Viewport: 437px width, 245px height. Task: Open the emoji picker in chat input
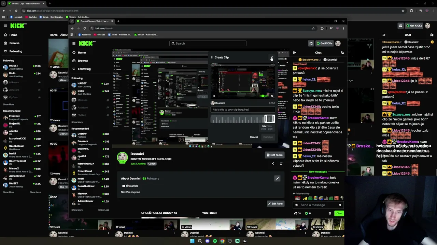(x=340, y=205)
